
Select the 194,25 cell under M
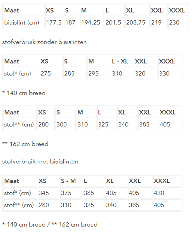point(91,23)
